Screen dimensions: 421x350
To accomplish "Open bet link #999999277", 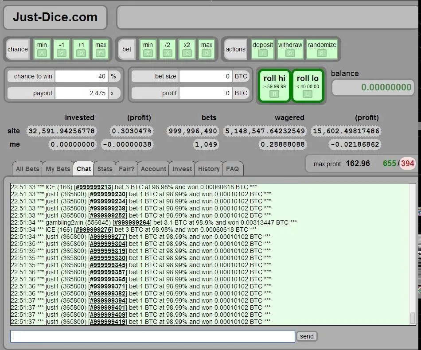I will [108, 237].
